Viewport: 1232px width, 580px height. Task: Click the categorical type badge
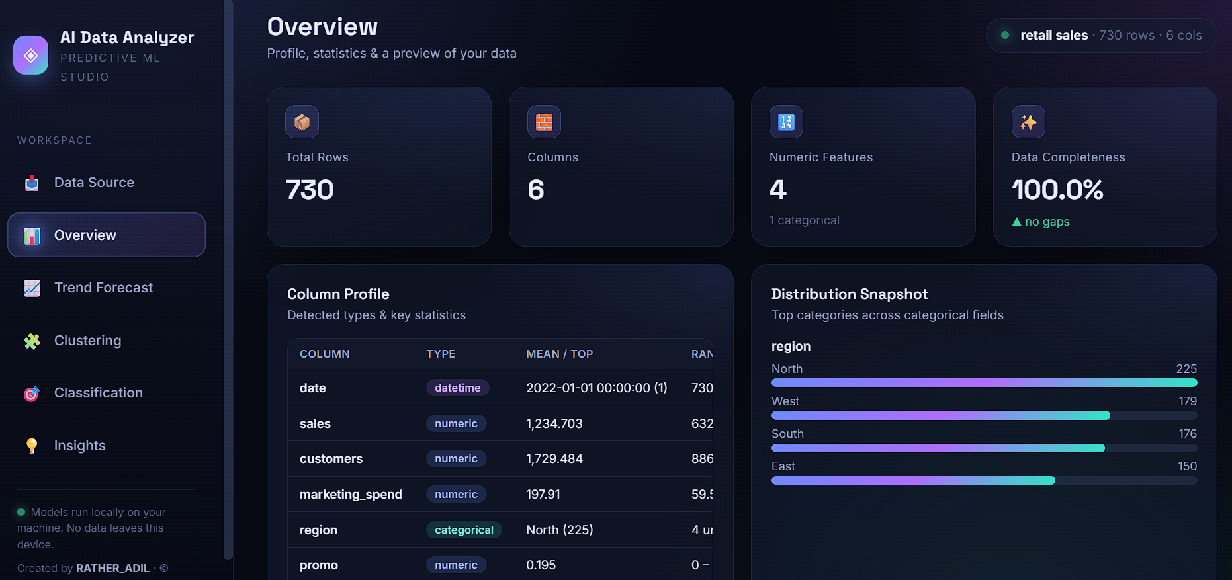464,530
